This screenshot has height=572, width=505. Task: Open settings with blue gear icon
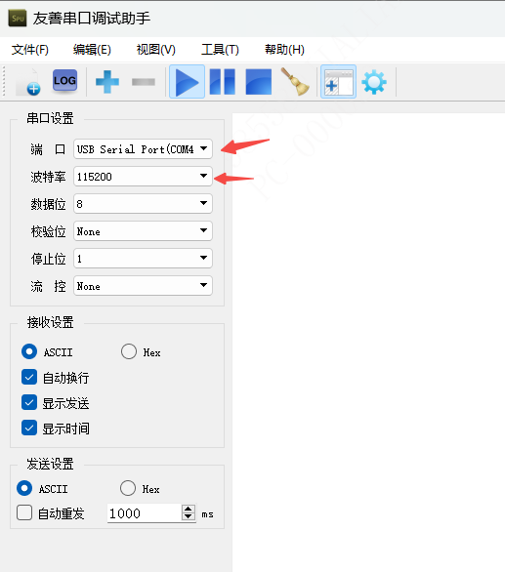point(374,82)
